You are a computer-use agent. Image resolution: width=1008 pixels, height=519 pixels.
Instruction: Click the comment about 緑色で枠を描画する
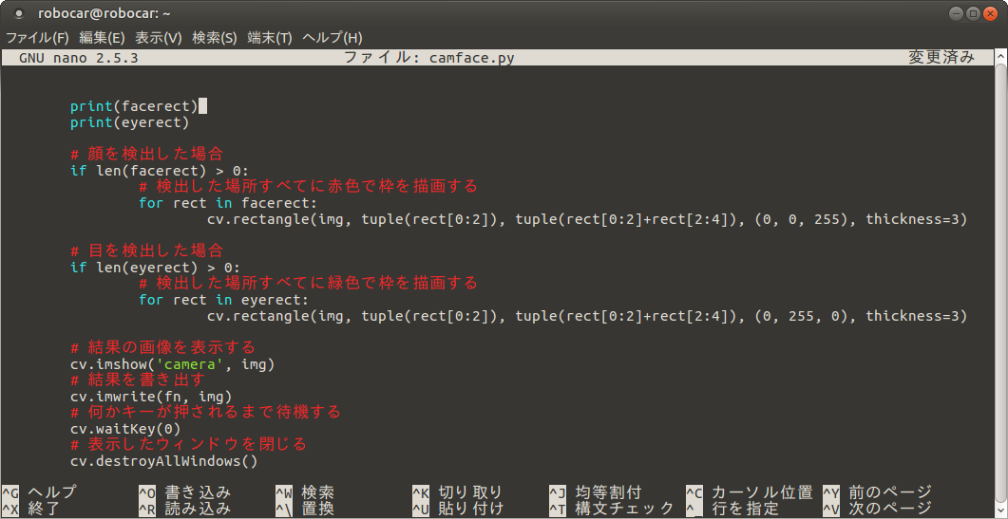point(309,283)
